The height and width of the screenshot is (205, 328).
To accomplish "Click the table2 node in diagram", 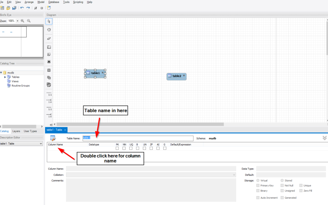I will [176, 76].
